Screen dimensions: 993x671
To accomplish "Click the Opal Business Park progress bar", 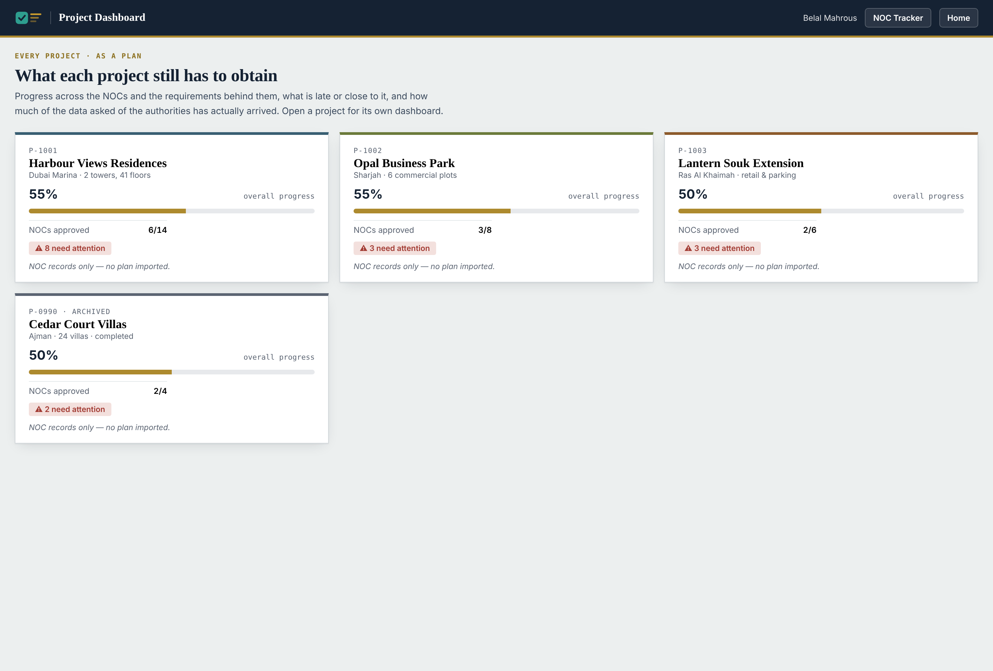I will [x=496, y=211].
